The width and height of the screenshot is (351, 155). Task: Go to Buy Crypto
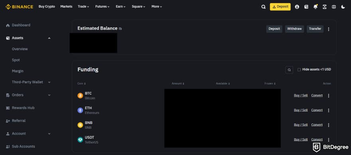(47, 6)
